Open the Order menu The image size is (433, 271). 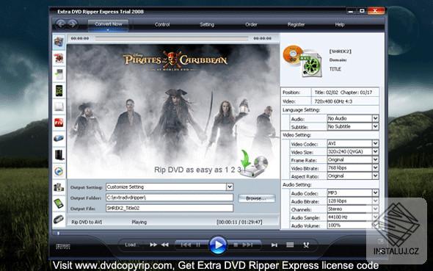coord(251,24)
